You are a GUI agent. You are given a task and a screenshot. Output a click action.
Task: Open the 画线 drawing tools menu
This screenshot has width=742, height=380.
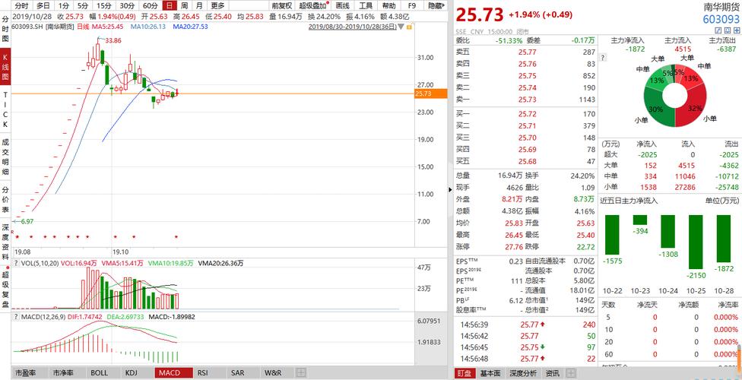[x=342, y=5]
